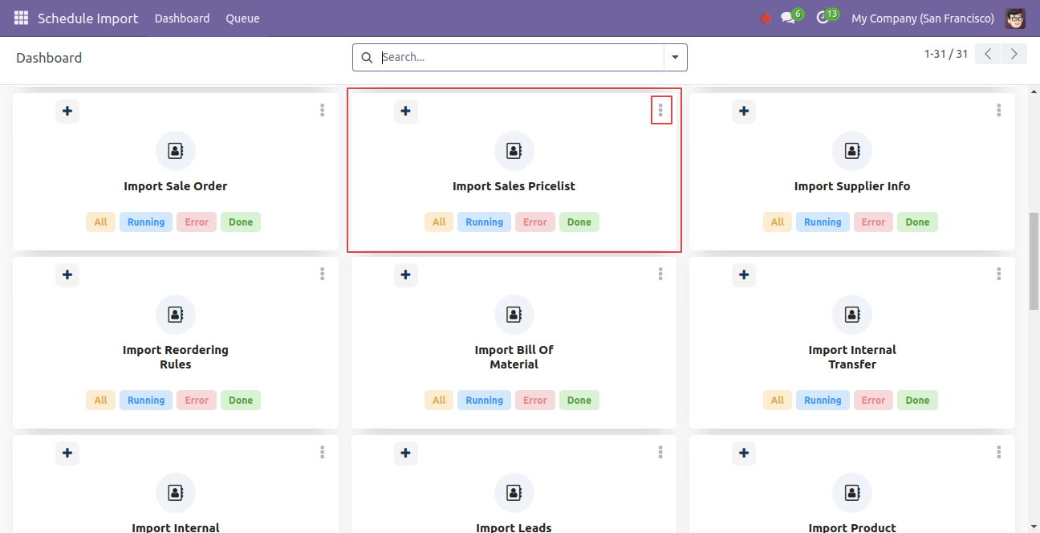Image resolution: width=1040 pixels, height=533 pixels.
Task: Show Done jobs for Import Supplier Info
Action: 918,222
